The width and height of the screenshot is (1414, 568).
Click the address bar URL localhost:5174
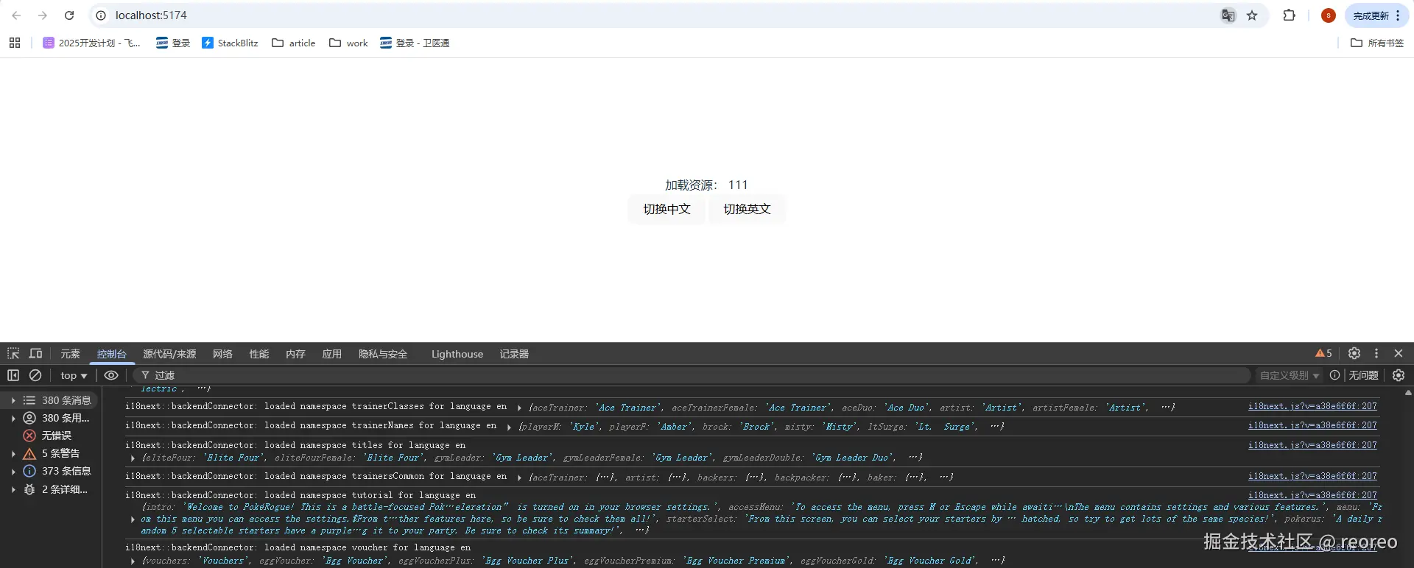click(x=151, y=15)
